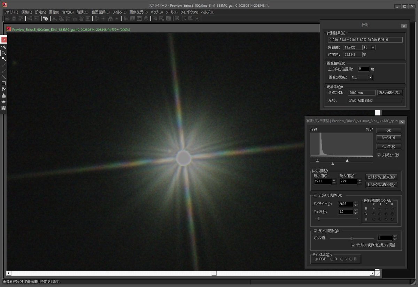Select the rectangle selection tool

tap(4, 83)
